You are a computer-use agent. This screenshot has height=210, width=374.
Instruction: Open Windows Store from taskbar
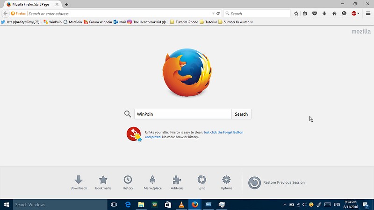coord(168,204)
